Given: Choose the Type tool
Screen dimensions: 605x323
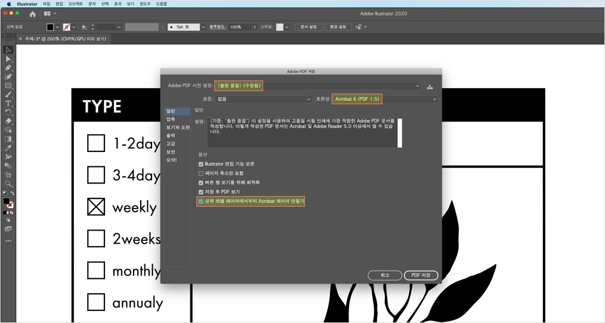Looking at the screenshot, I should (8, 103).
